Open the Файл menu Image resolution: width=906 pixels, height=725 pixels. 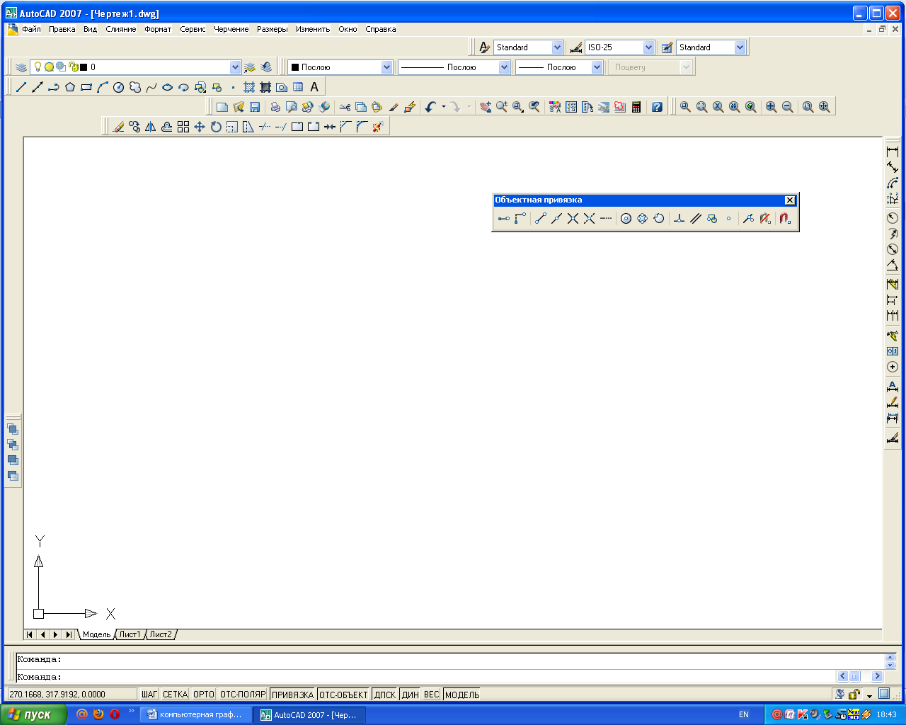pyautogui.click(x=31, y=29)
